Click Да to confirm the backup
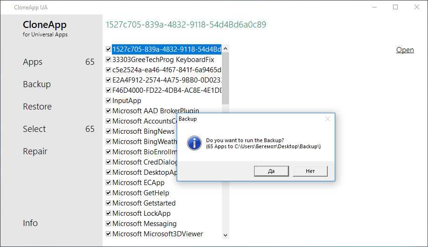This screenshot has height=247, width=428. 271,171
